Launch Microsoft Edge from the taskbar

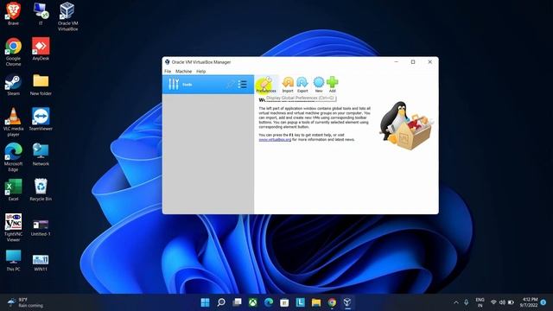269,302
